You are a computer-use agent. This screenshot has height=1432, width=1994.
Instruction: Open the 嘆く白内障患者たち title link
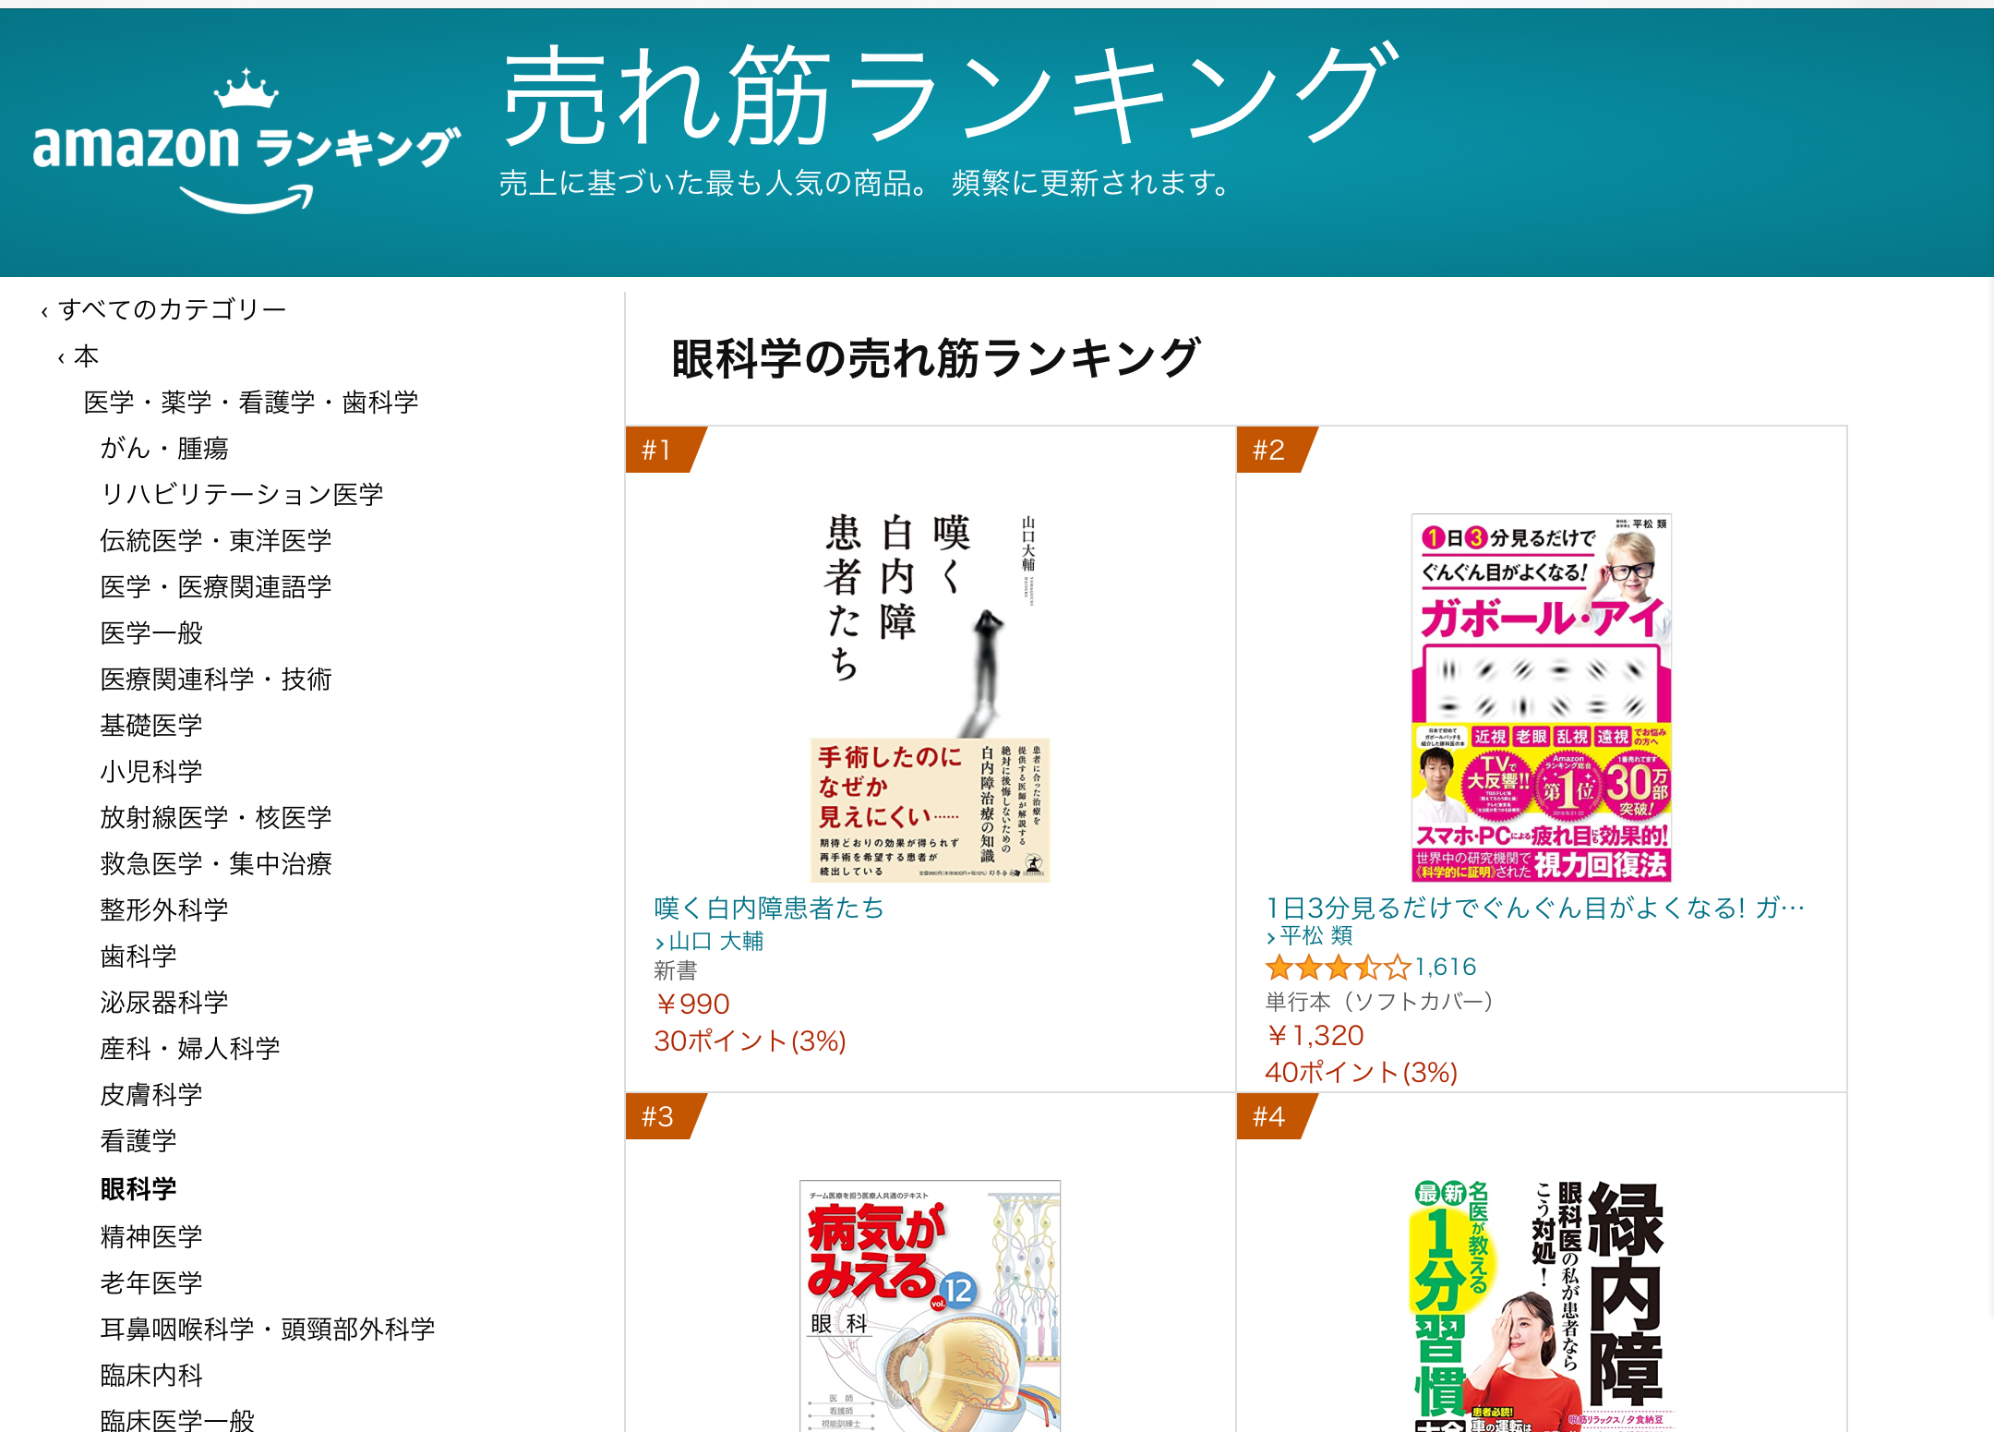click(x=769, y=908)
